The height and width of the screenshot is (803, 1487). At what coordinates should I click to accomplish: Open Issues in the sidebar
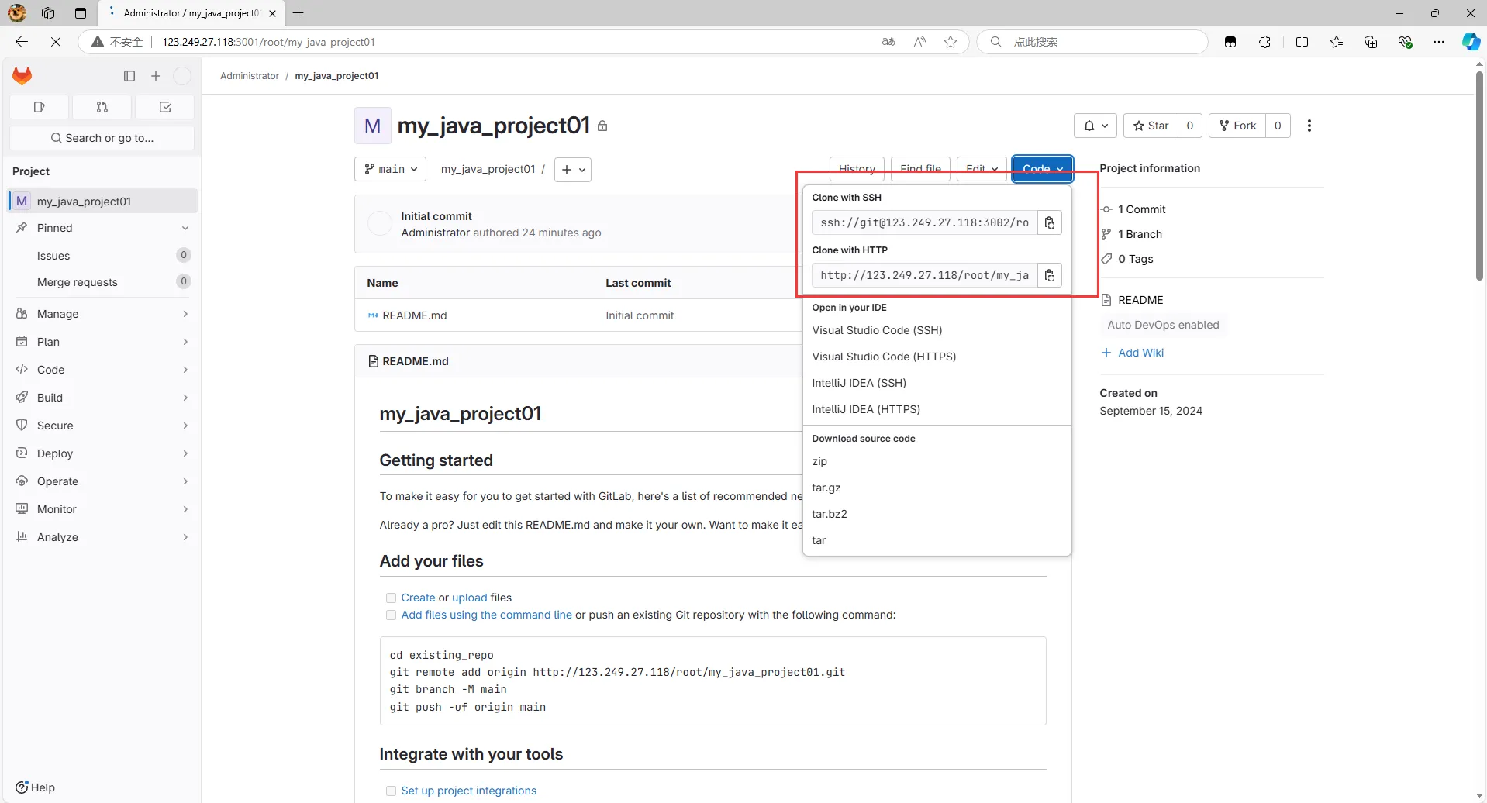pos(102,256)
